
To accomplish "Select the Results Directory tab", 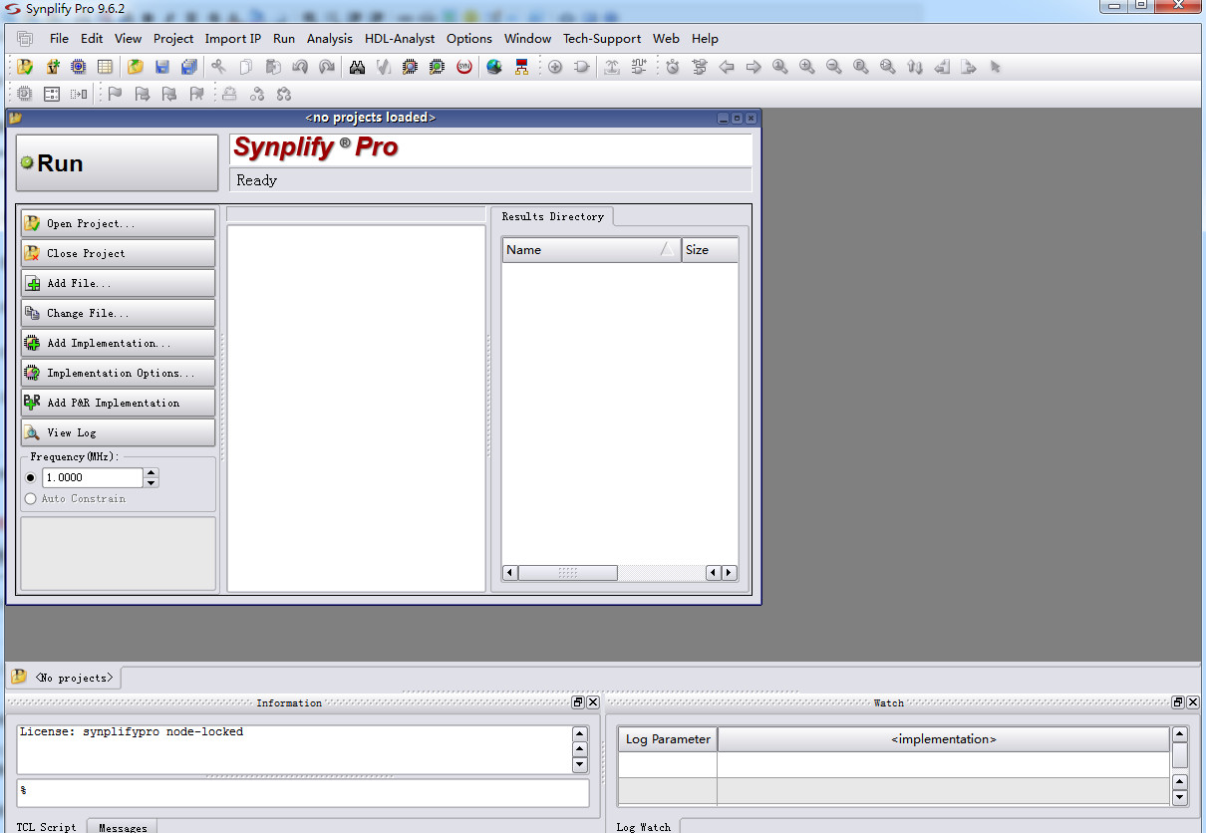I will point(552,216).
